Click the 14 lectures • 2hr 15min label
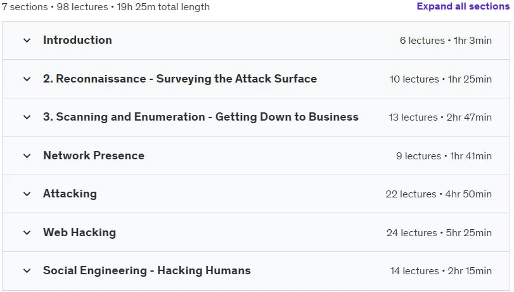Screen dimensions: 514x292 [440, 271]
